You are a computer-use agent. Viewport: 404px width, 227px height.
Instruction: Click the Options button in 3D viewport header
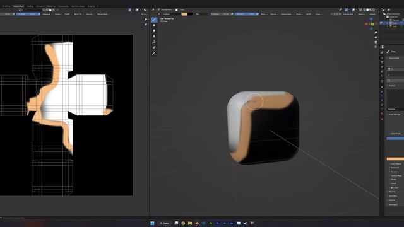pos(373,14)
